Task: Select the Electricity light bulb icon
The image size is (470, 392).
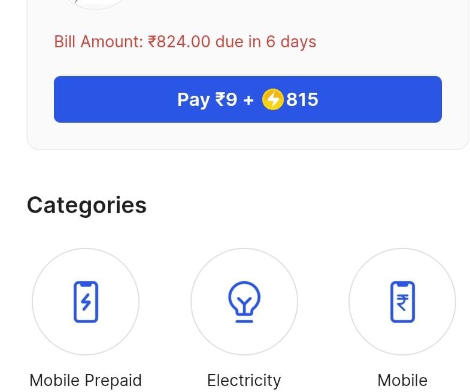Action: tap(244, 302)
